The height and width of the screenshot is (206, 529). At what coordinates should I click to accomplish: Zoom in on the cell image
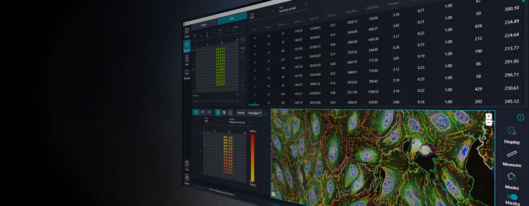click(x=488, y=116)
